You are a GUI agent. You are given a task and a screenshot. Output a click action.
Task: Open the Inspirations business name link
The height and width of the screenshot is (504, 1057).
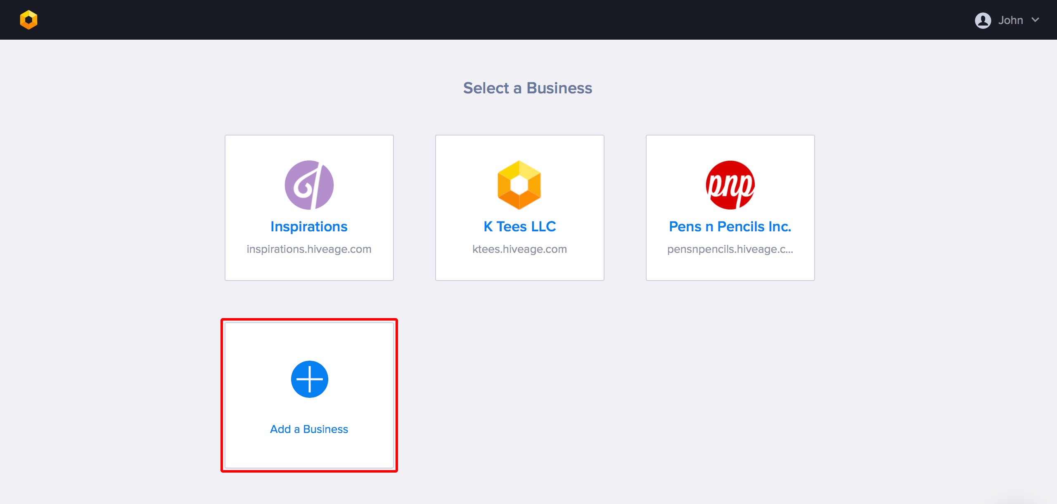[x=309, y=226]
